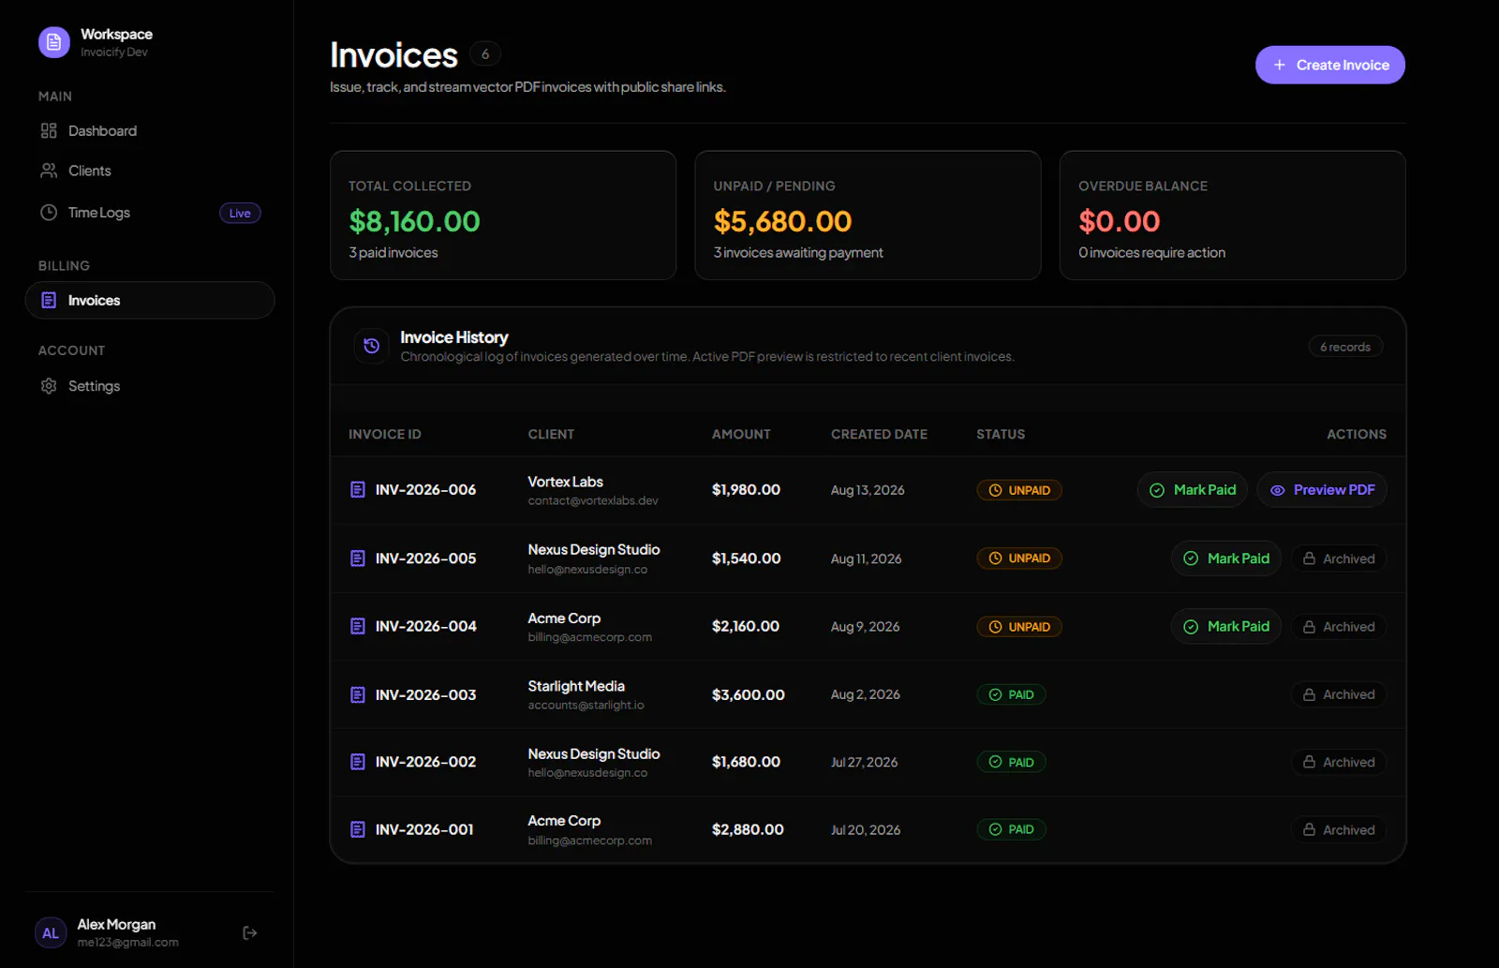Click the lock icon on INV-2026-001 Archived
The image size is (1499, 968).
point(1309,829)
